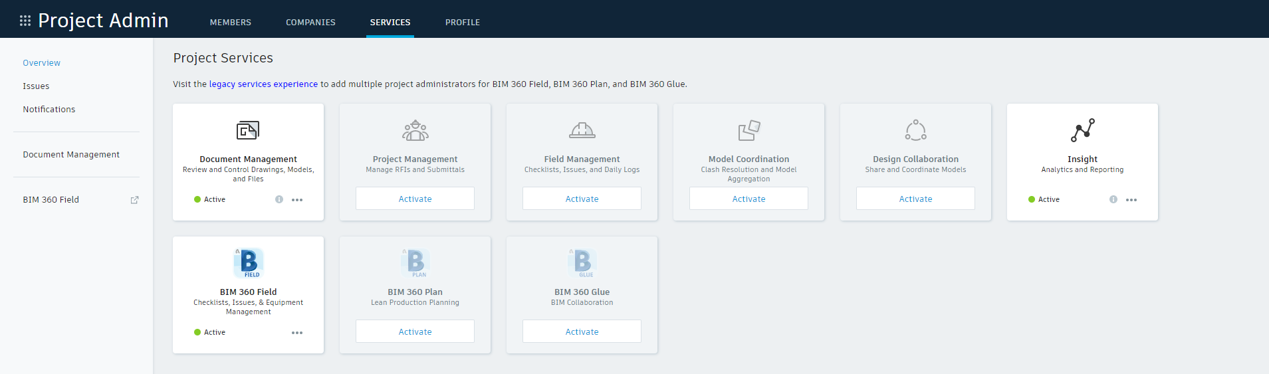Viewport: 1269px width, 374px height.
Task: Open the Profile tab
Action: click(463, 23)
